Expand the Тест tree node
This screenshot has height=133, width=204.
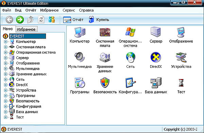point(5,117)
